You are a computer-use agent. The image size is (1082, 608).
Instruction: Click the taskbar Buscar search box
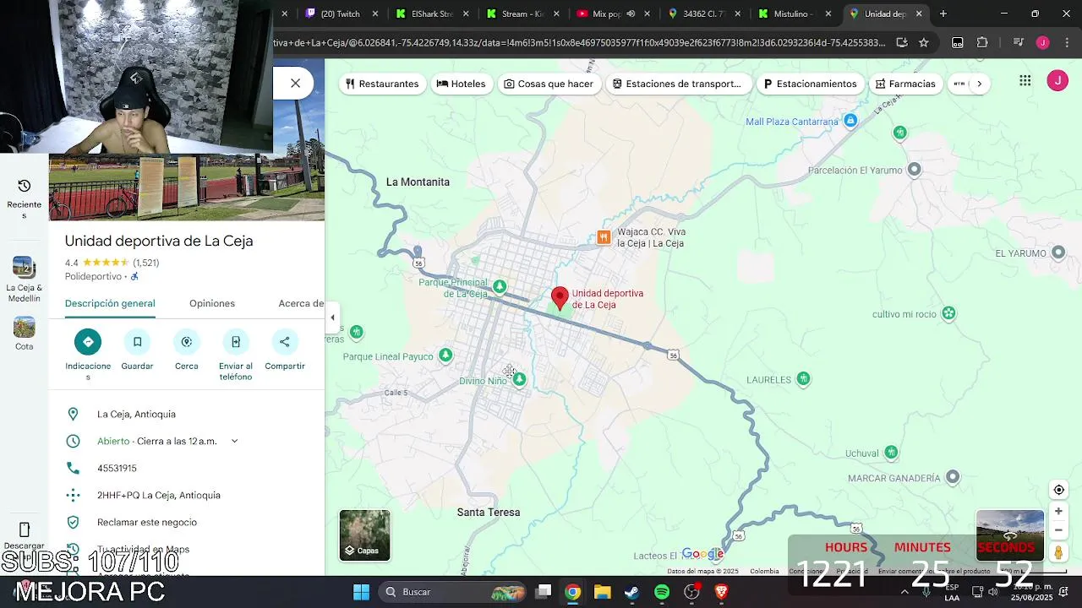click(452, 592)
